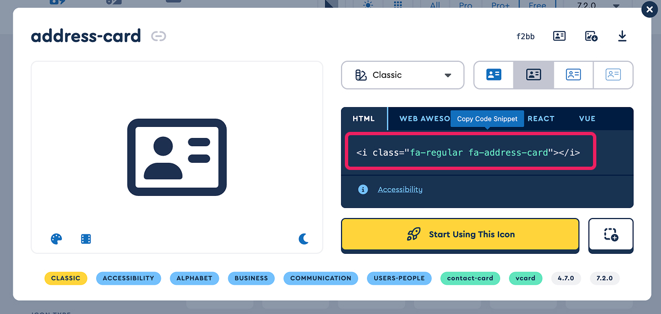Image resolution: width=661 pixels, height=314 pixels.
Task: Click Start Using This Icon button
Action: pyautogui.click(x=460, y=235)
